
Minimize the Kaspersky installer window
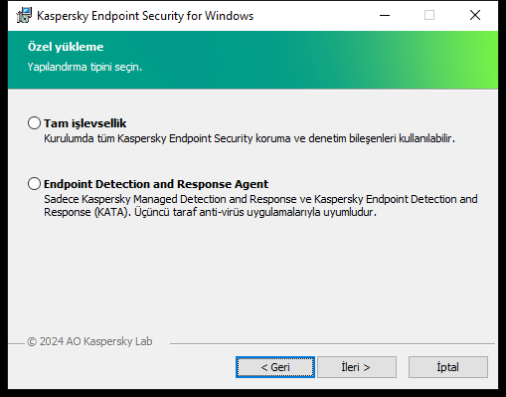point(385,15)
